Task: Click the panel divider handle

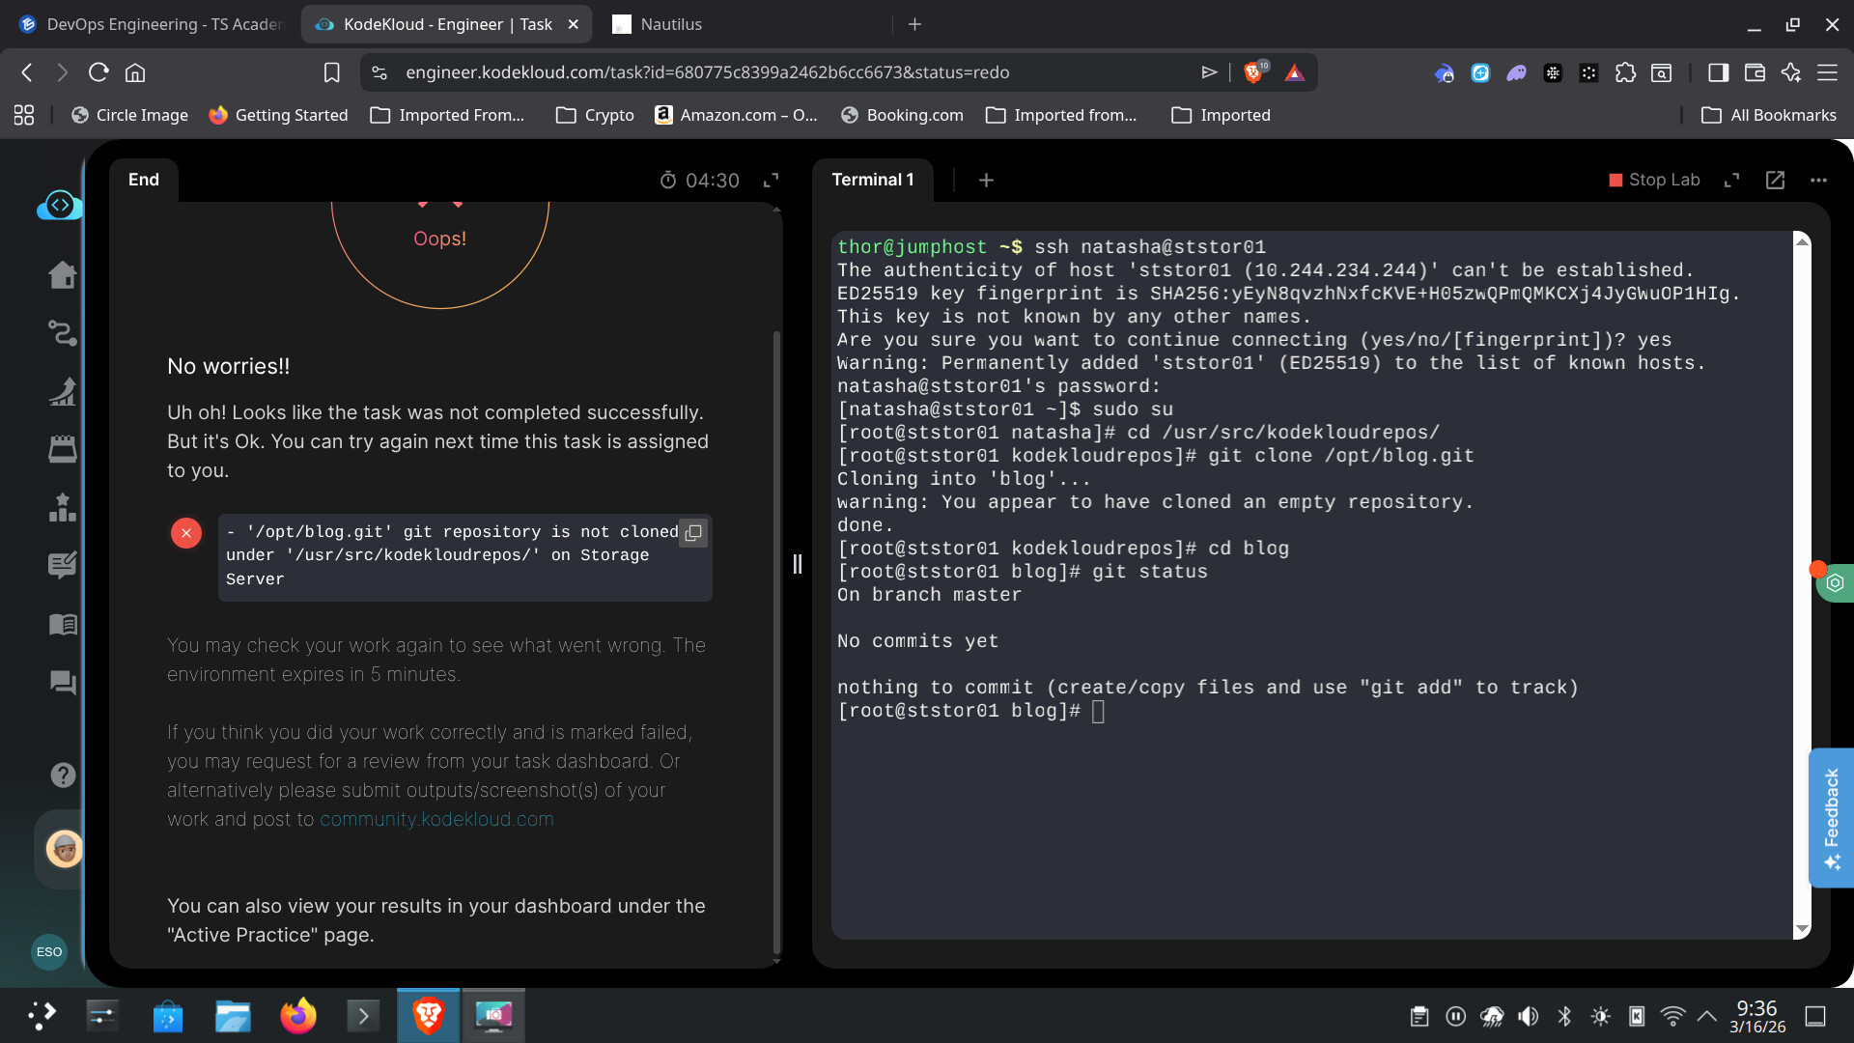Action: pyautogui.click(x=798, y=564)
